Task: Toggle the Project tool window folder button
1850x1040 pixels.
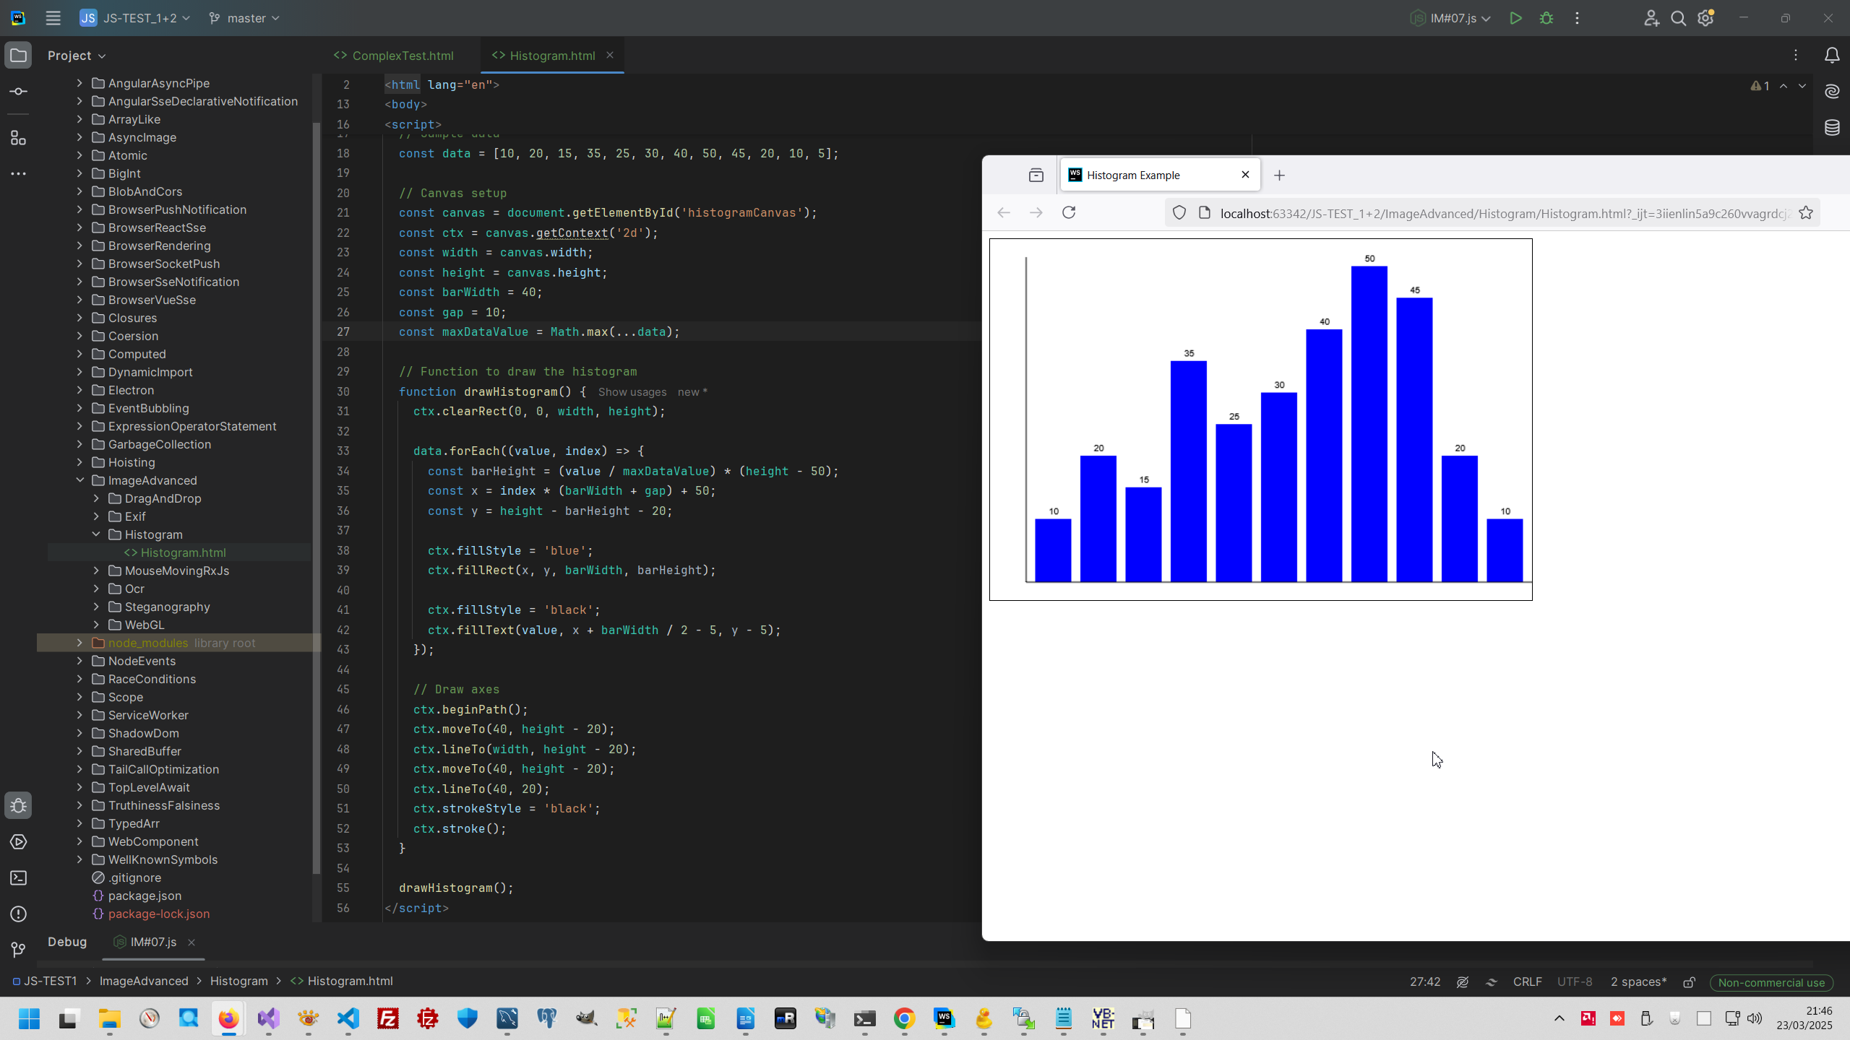Action: click(x=19, y=56)
